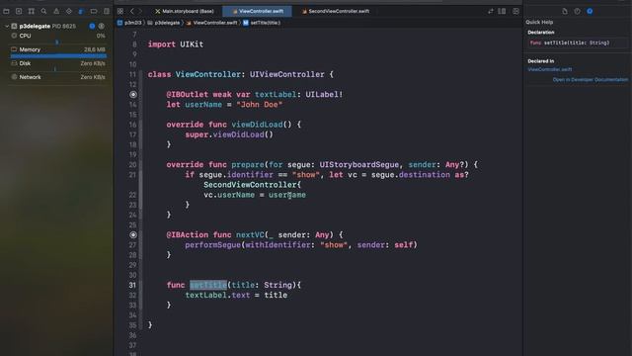Select the Debug navigator icon
632x356 pixels.
coord(81,11)
